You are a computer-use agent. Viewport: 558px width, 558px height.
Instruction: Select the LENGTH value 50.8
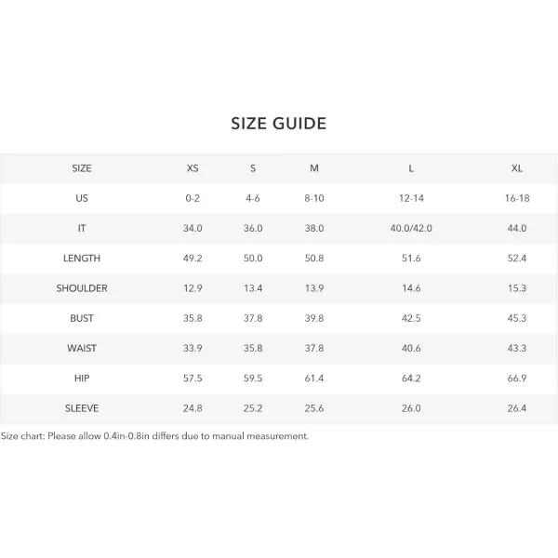point(314,259)
